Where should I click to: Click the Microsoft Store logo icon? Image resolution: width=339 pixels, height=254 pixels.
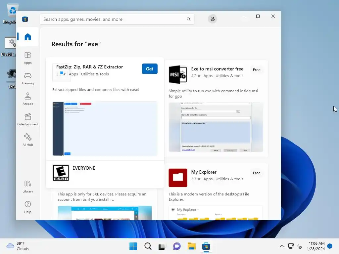pos(25,19)
